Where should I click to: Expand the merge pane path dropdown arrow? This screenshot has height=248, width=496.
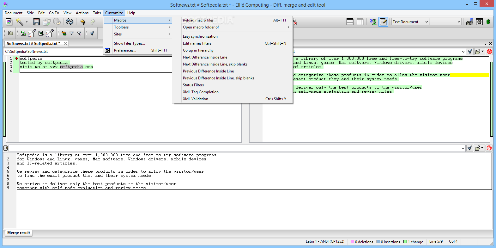pos(463,148)
